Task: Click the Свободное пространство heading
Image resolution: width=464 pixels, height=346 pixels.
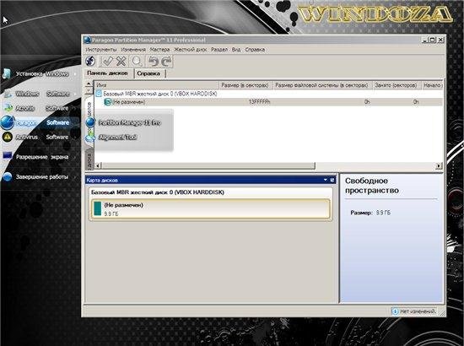Action: [x=372, y=186]
